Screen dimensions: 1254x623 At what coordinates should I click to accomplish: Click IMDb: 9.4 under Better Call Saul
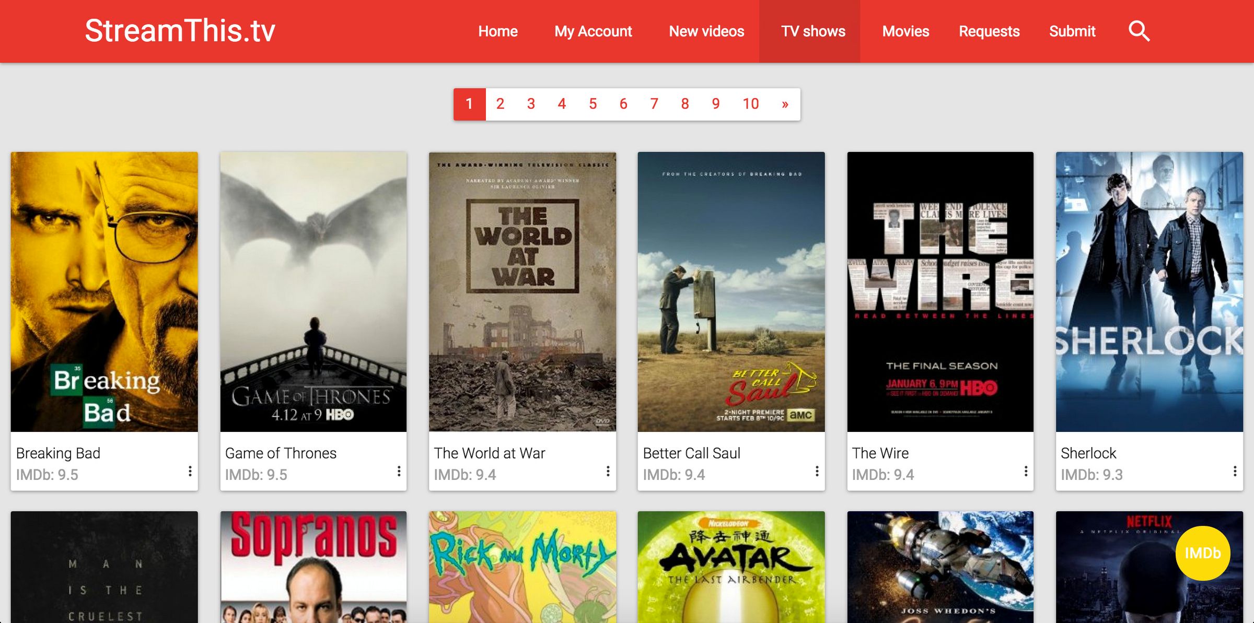[x=674, y=475]
